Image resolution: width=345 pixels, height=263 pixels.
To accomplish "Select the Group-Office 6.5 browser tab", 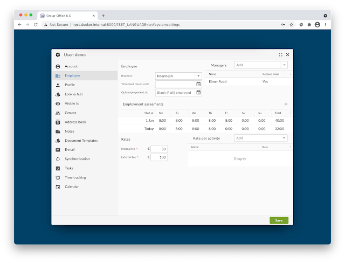I will (67, 16).
